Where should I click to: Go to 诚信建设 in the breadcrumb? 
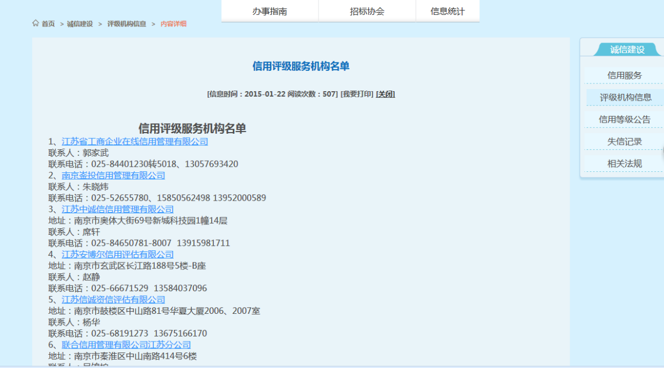80,24
